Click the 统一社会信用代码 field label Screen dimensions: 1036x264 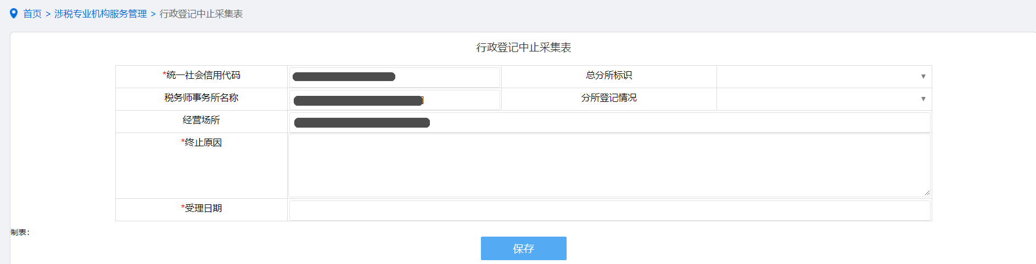tap(202, 76)
